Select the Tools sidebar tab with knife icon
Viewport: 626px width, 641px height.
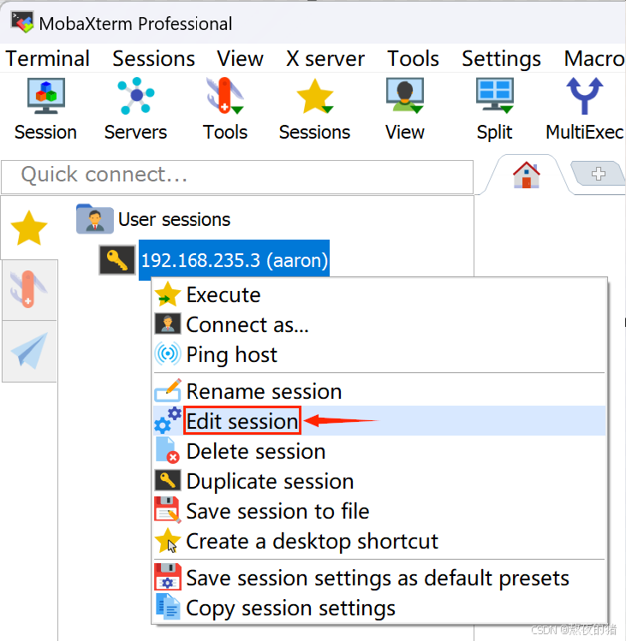click(29, 290)
